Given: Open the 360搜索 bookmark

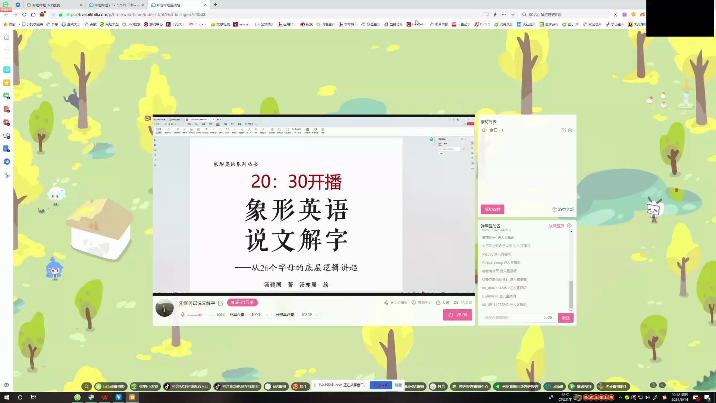Looking at the screenshot, I should (x=131, y=24).
